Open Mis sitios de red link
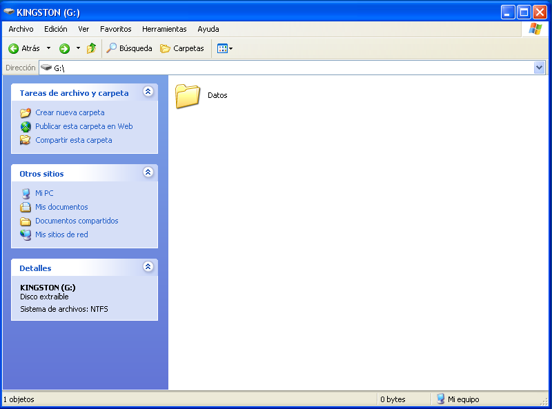Image resolution: width=552 pixels, height=409 pixels. [61, 235]
